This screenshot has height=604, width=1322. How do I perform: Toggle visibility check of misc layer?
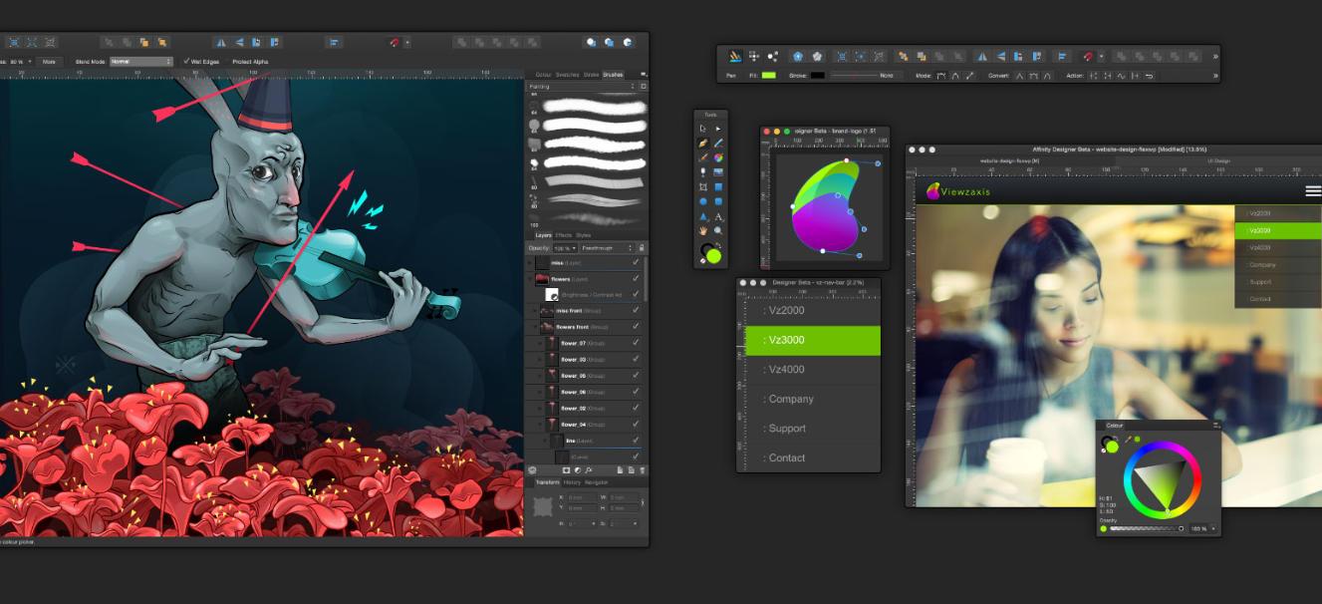636,262
